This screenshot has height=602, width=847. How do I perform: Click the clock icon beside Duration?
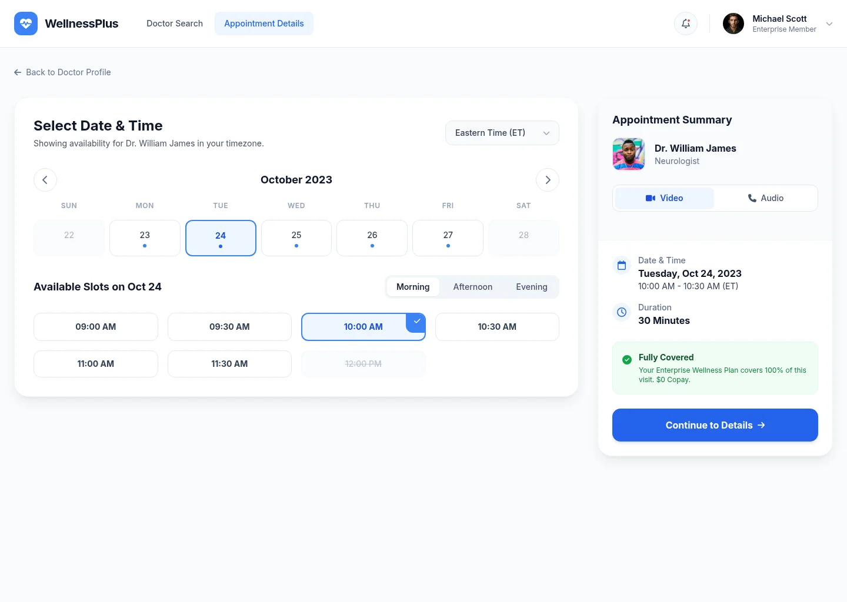point(622,312)
